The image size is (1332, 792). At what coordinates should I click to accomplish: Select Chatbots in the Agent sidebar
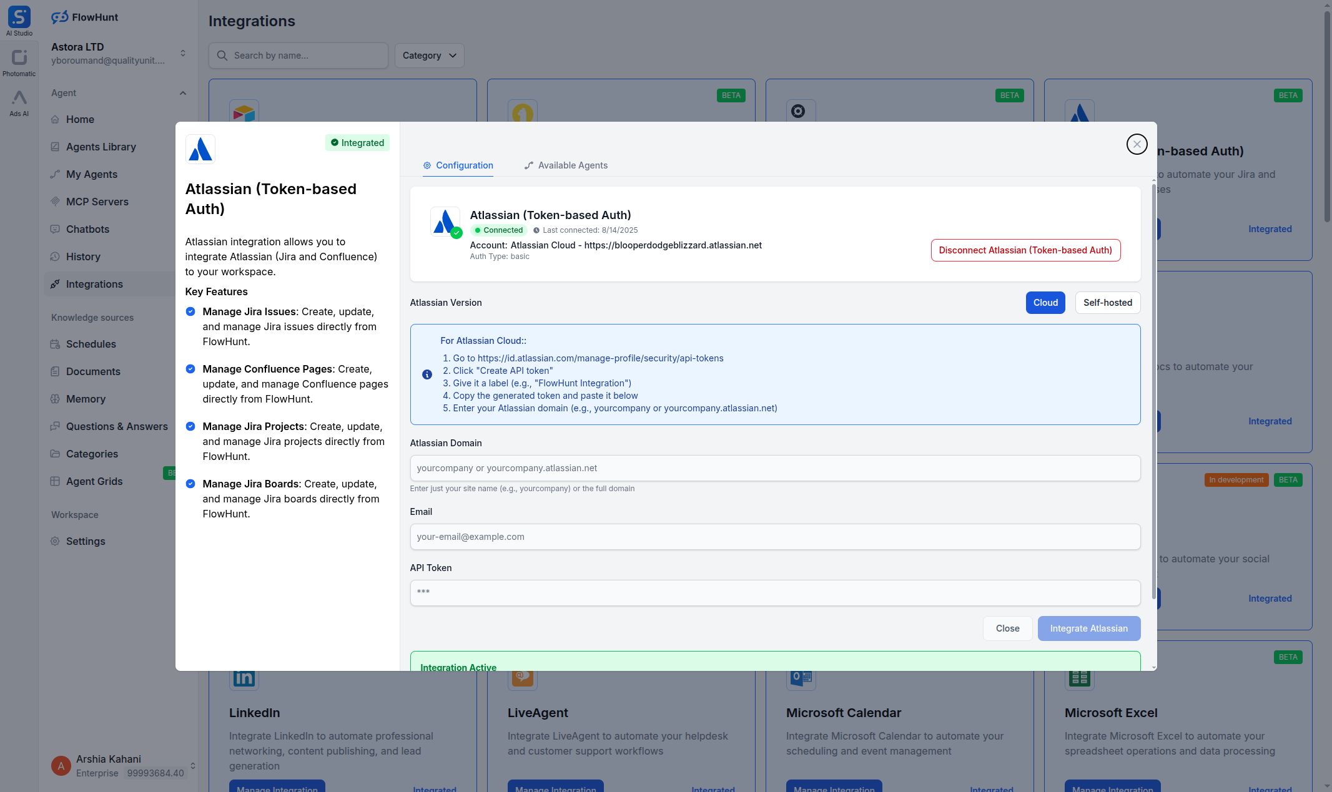coord(88,229)
